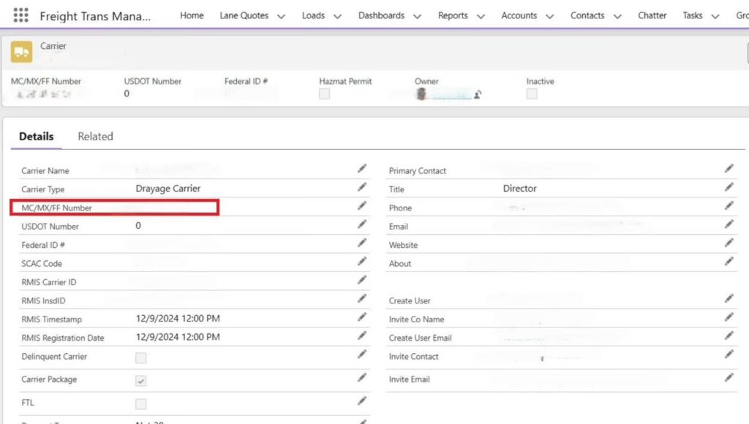Click the Director title value
This screenshot has height=424, width=749.
[x=520, y=188]
